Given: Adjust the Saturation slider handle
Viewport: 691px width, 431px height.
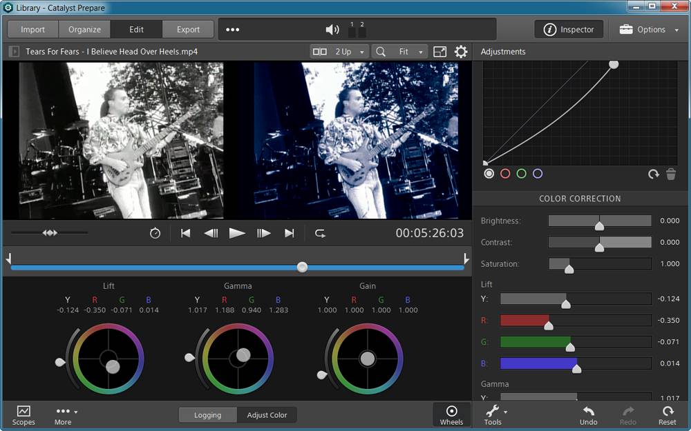Looking at the screenshot, I should 569,269.
